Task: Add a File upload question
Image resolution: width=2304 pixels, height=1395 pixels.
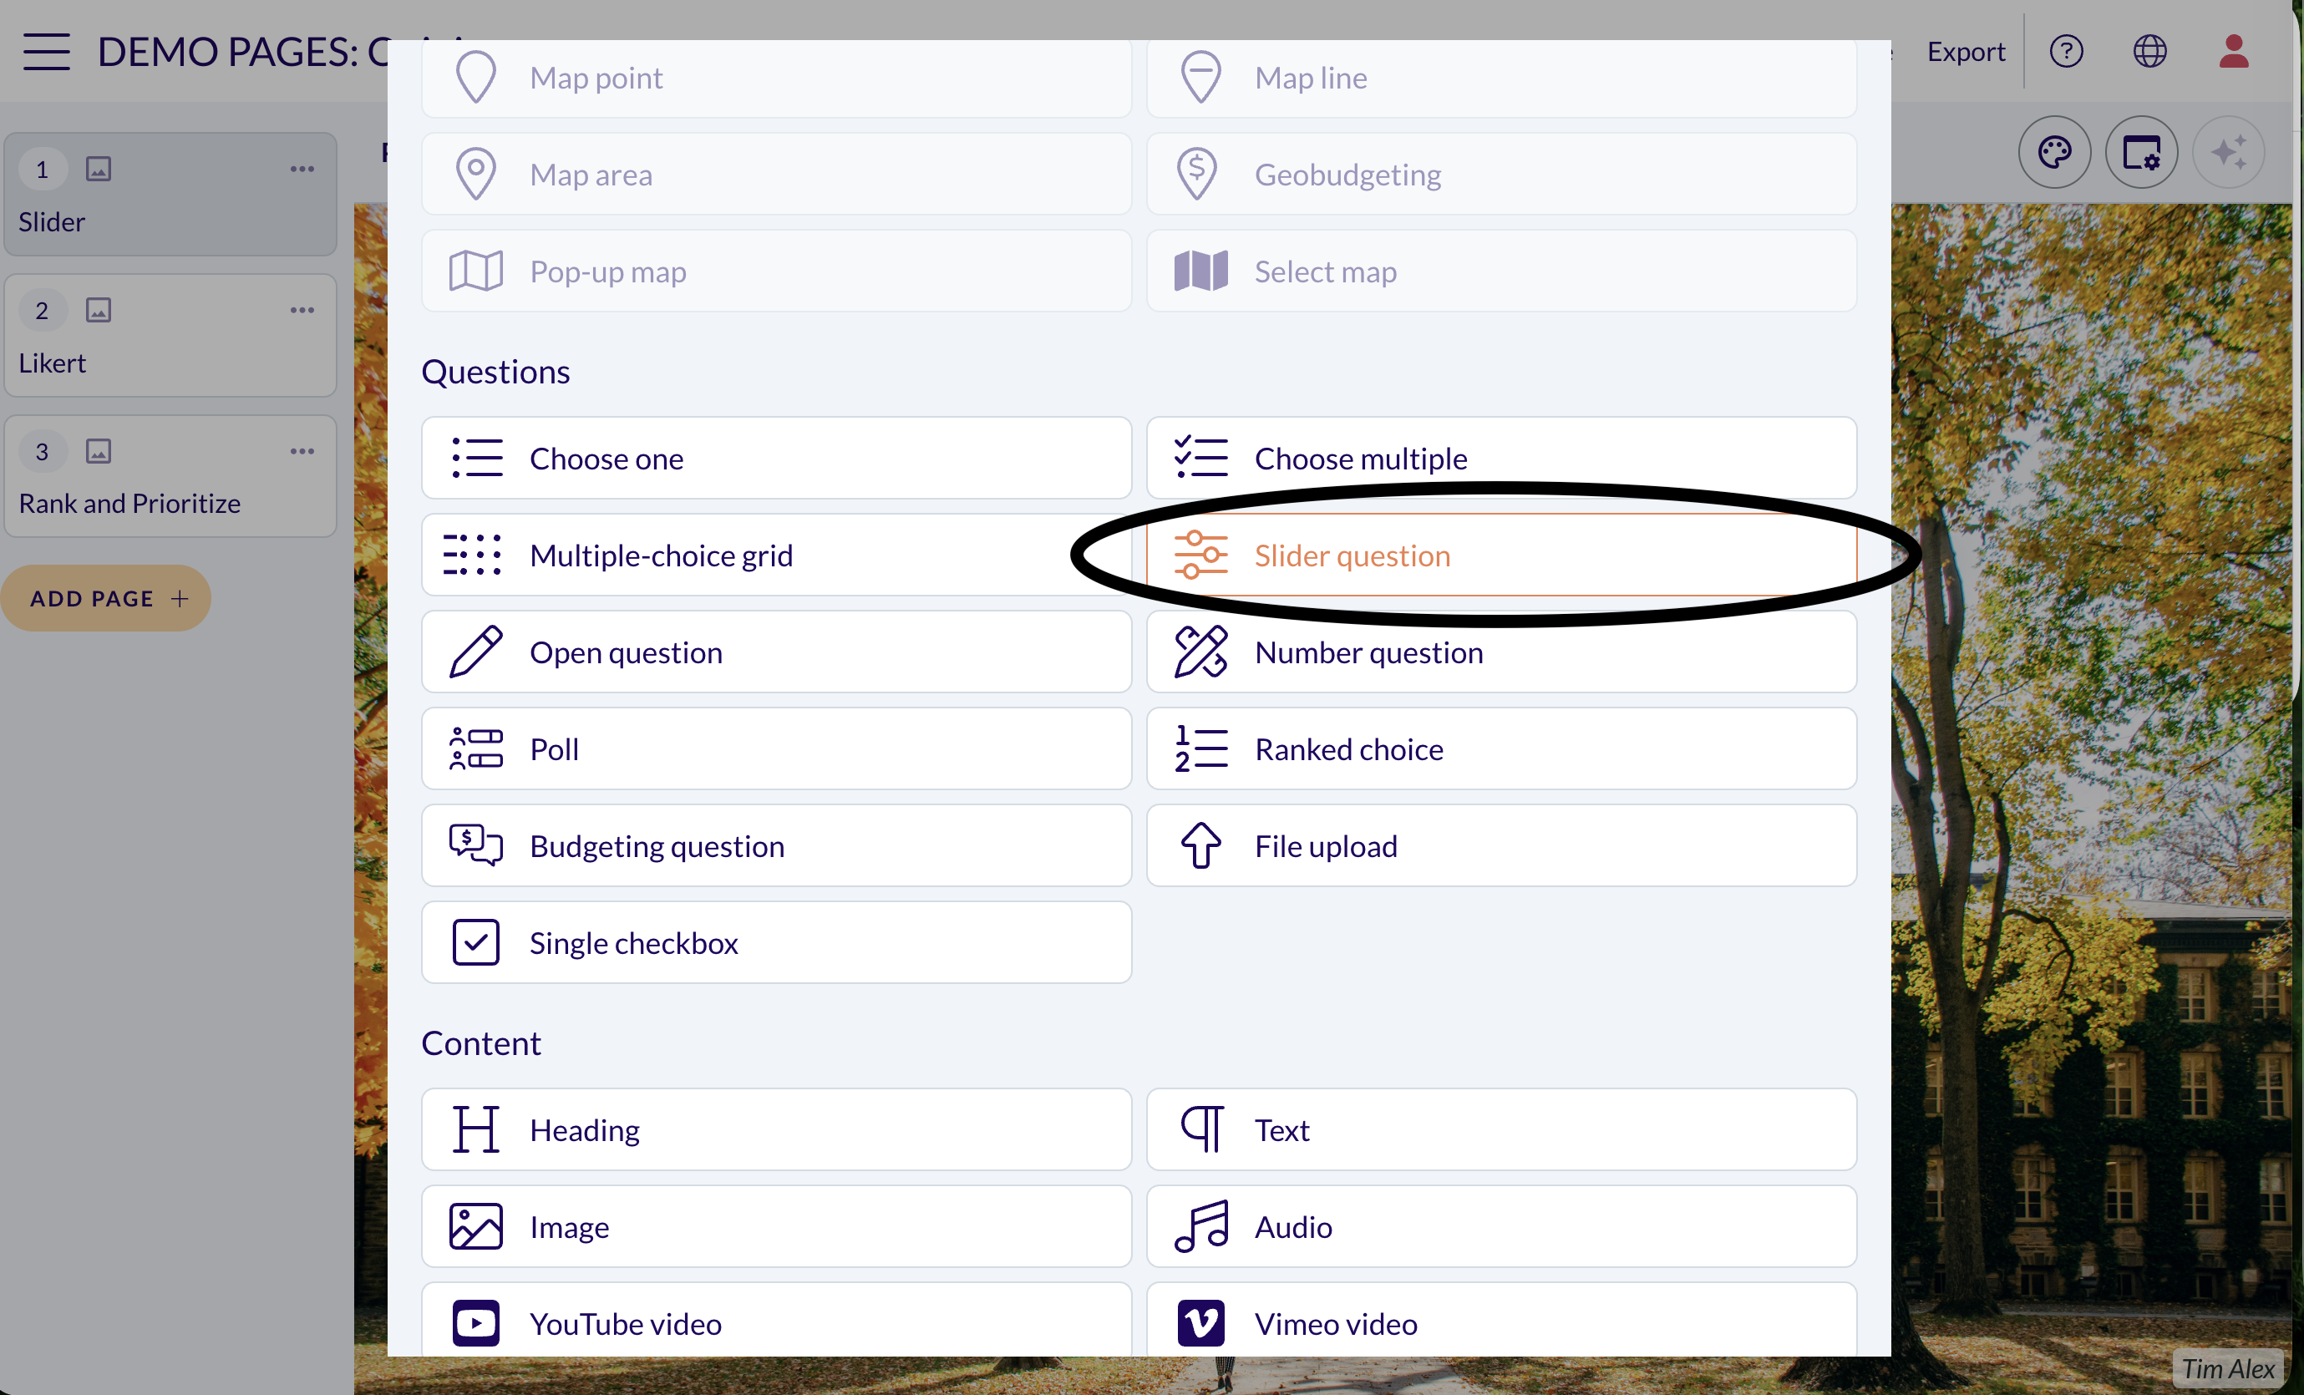Action: (x=1501, y=846)
